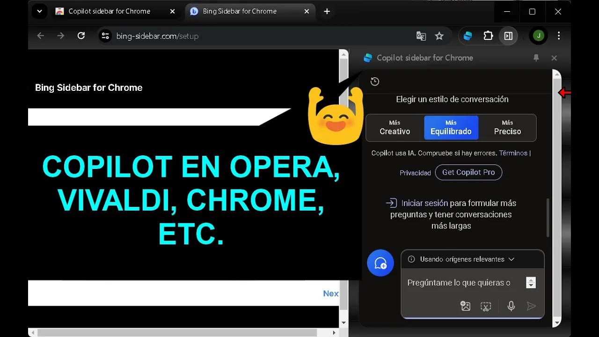Image resolution: width=599 pixels, height=337 pixels.
Task: Open the Extensions puzzle menu
Action: (x=488, y=36)
